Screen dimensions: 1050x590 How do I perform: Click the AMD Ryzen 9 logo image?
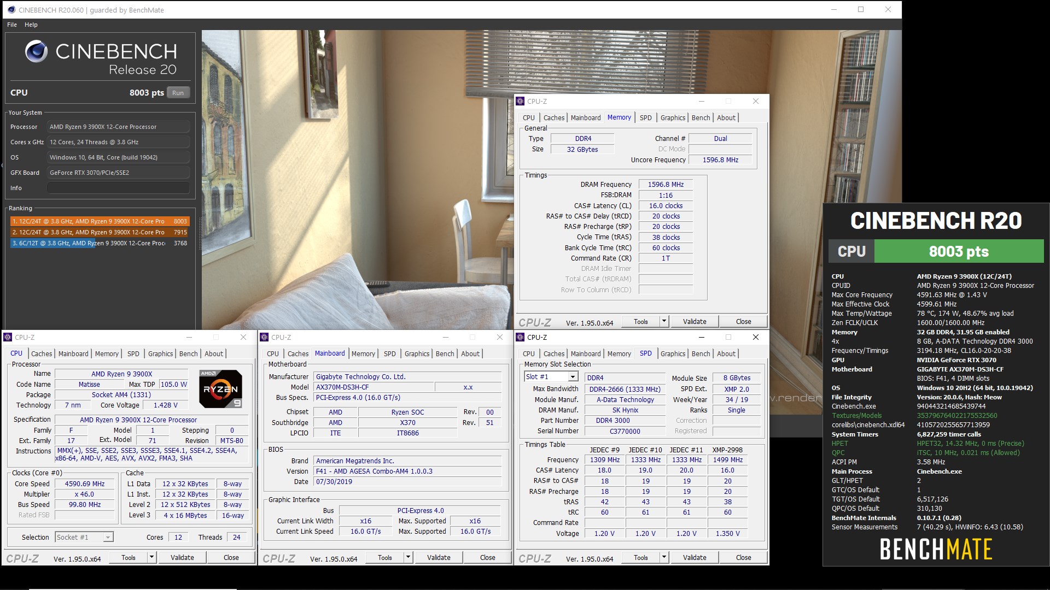coord(220,389)
